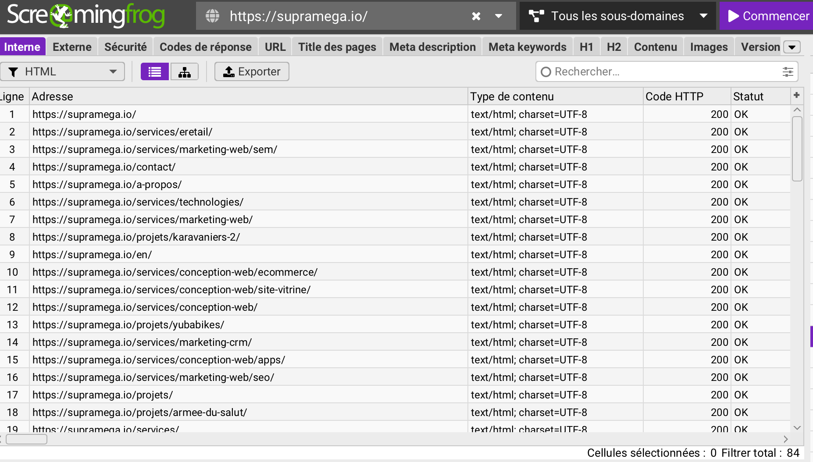
Task: Select the H1 tab
Action: tap(586, 47)
